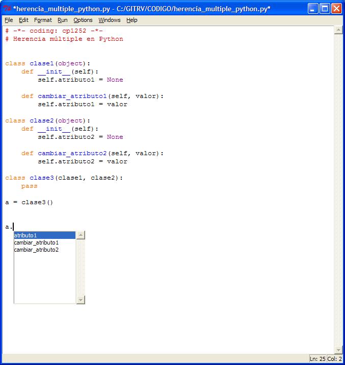Click the 'class clase3(clase1, clase2):' line

pyautogui.click(x=64, y=178)
